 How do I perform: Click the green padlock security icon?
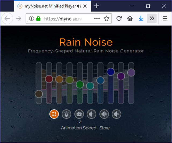(x=38, y=18)
